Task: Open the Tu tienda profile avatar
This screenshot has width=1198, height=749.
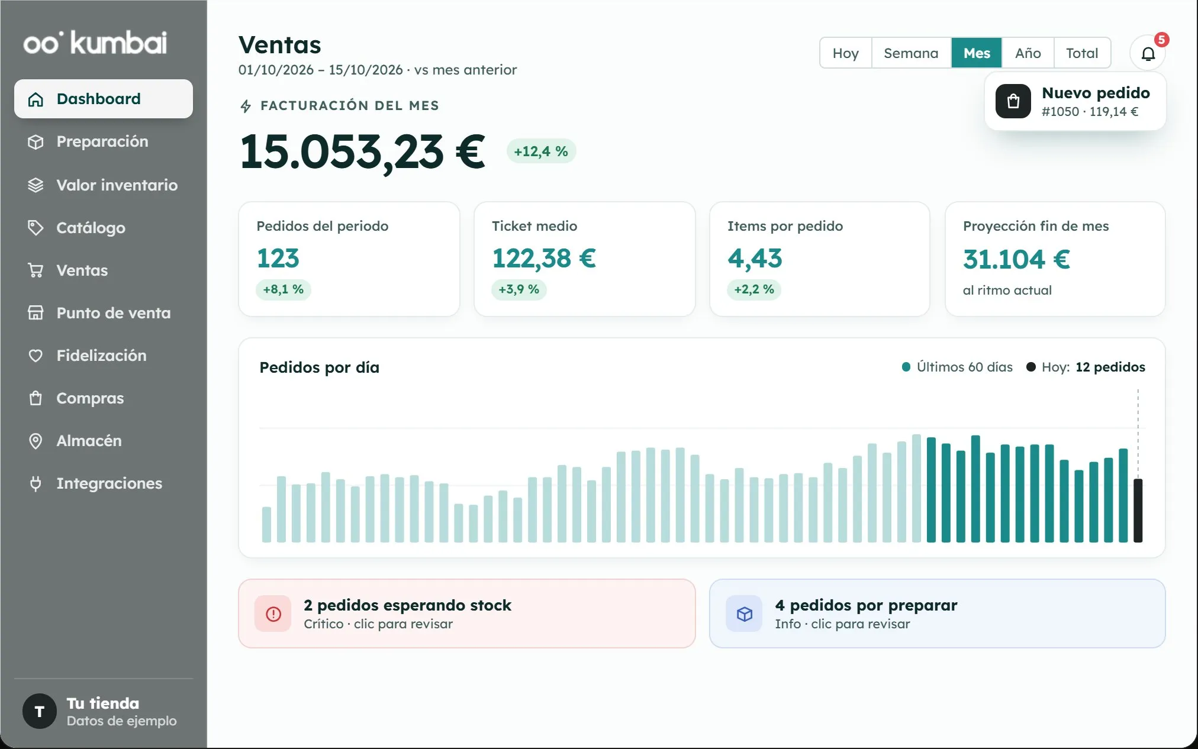Action: point(40,711)
